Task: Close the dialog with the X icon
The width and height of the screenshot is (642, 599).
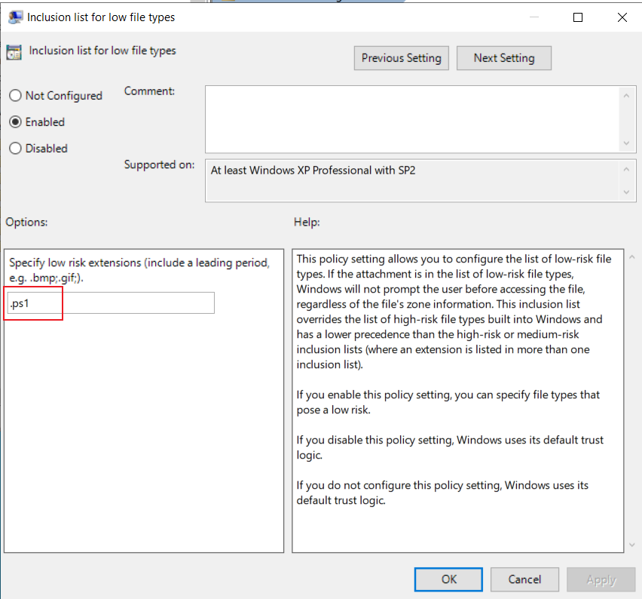Action: tap(622, 17)
